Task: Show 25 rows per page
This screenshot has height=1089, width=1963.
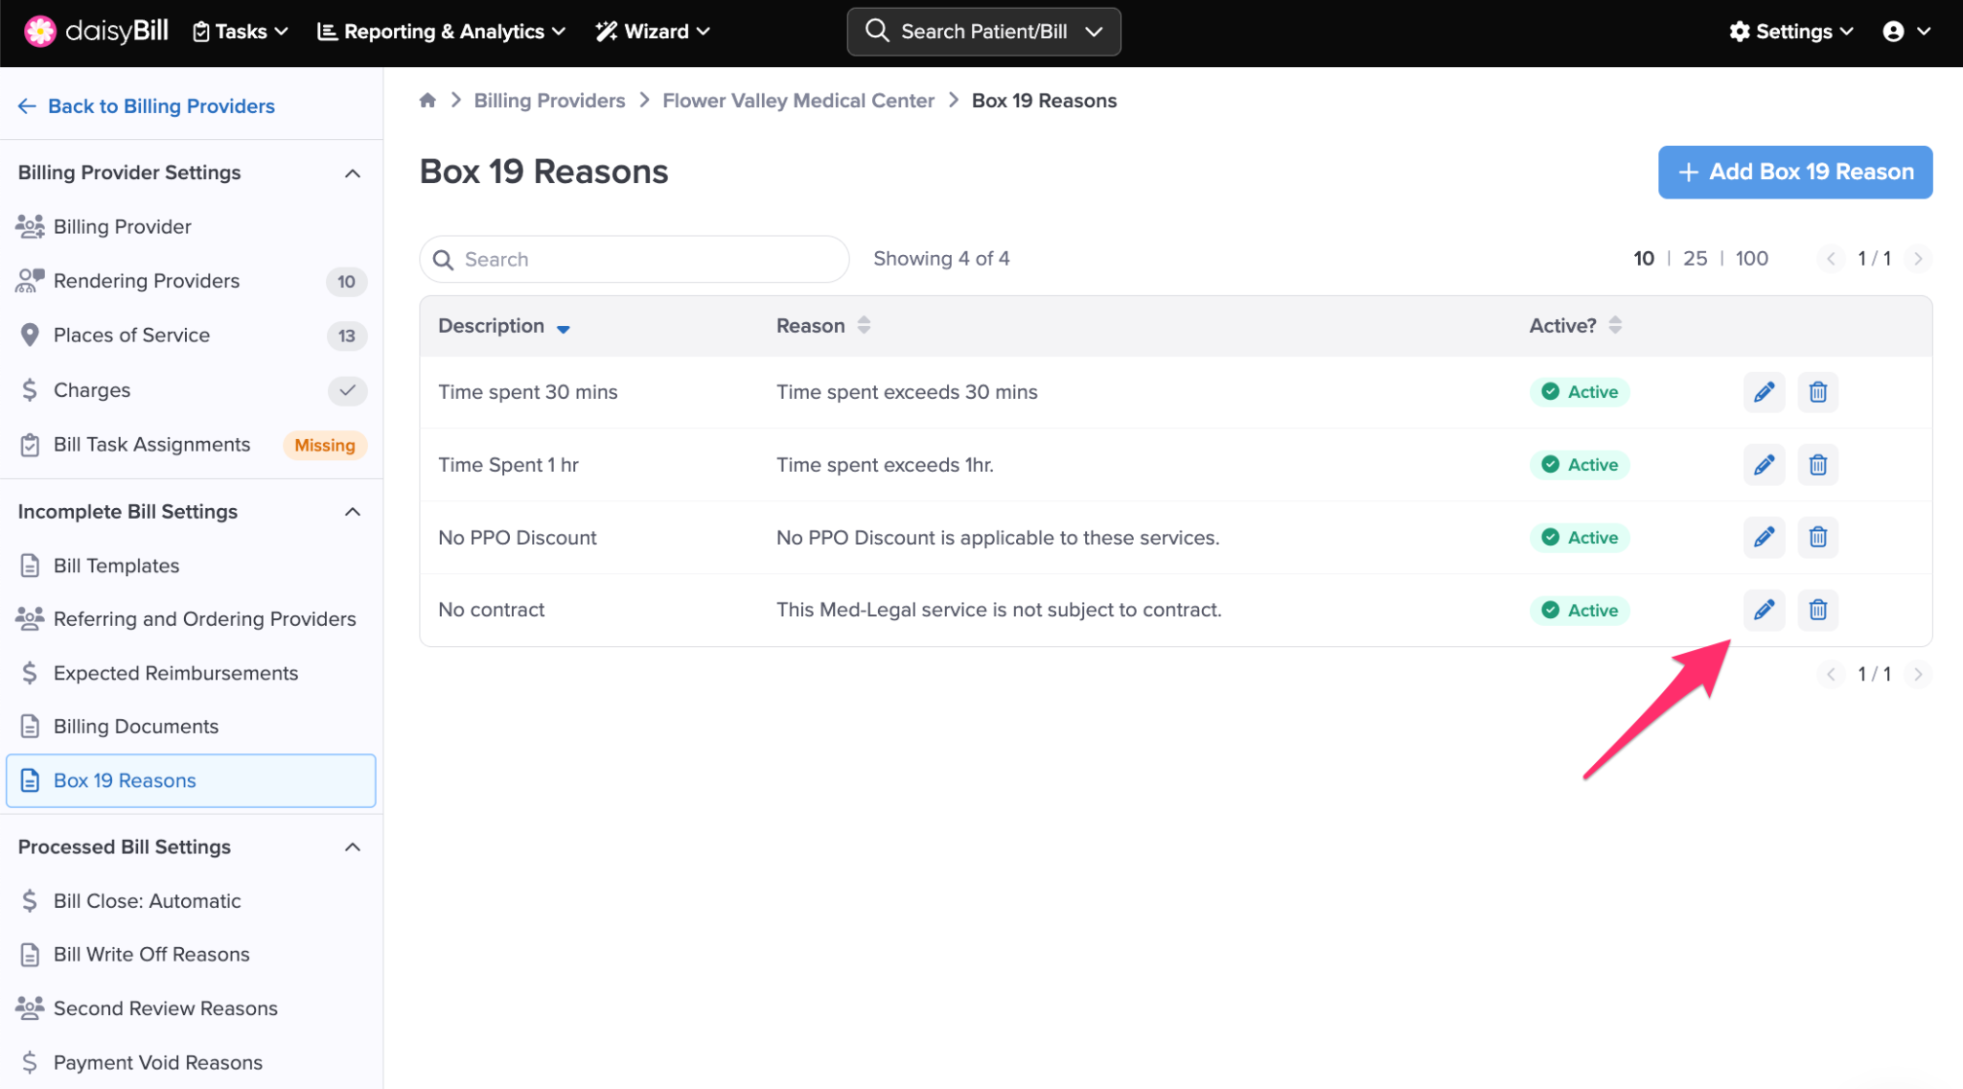Action: point(1695,259)
